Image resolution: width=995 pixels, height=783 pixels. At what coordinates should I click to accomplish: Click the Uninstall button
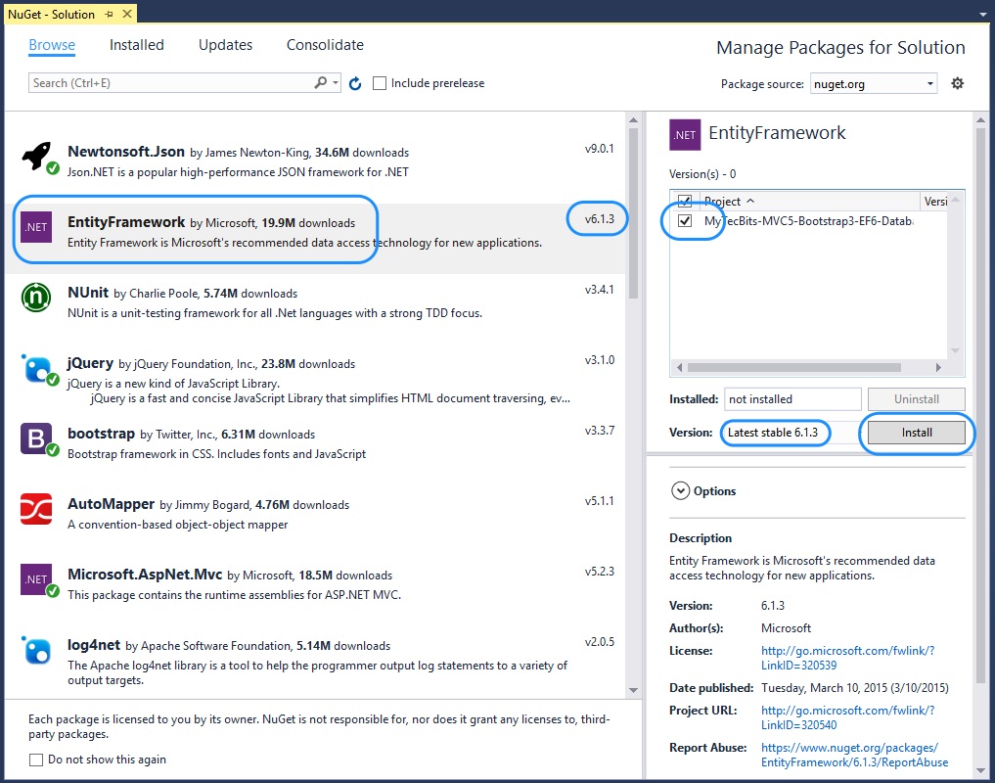pyautogui.click(x=917, y=399)
